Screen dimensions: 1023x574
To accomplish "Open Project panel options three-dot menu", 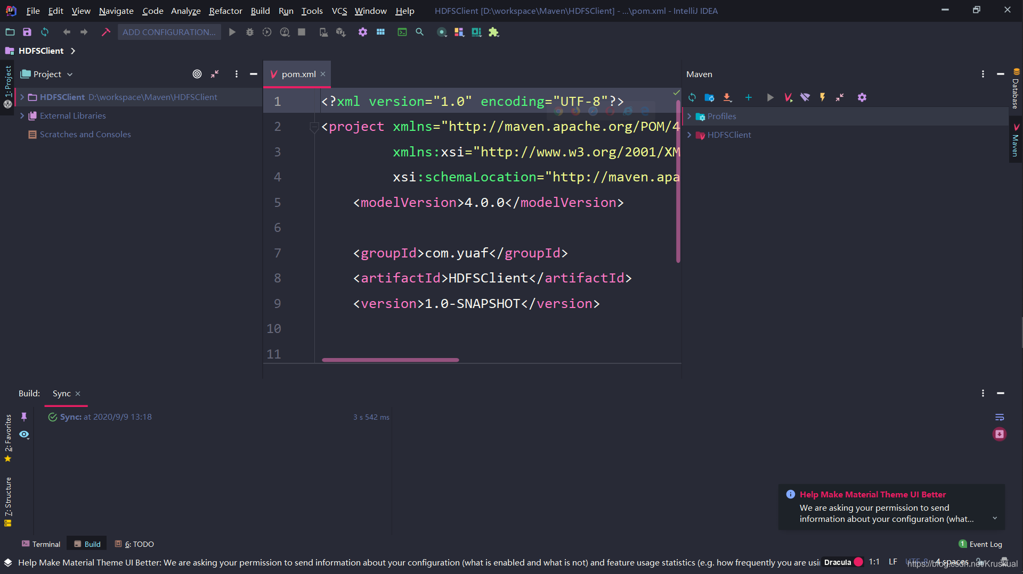I will [x=237, y=74].
